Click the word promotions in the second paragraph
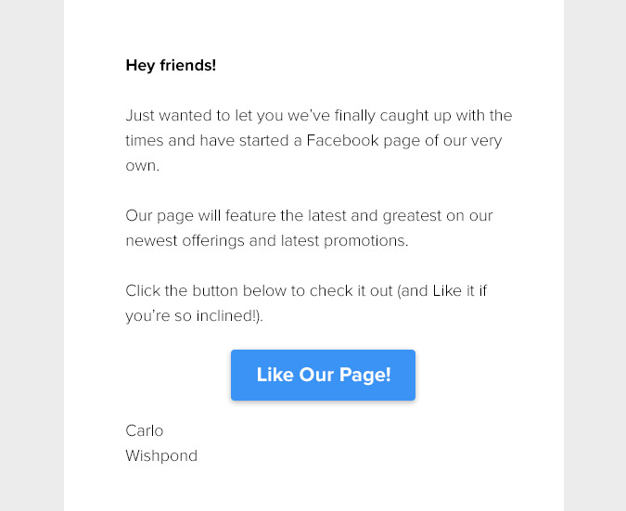Screen dimensions: 626x511 tap(365, 241)
